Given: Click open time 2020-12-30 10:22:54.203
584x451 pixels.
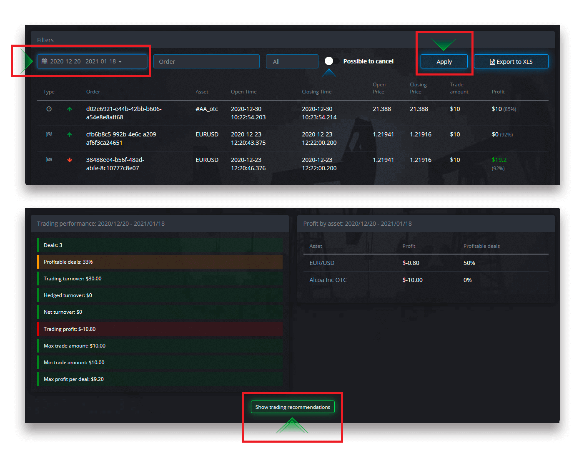Looking at the screenshot, I should (248, 113).
